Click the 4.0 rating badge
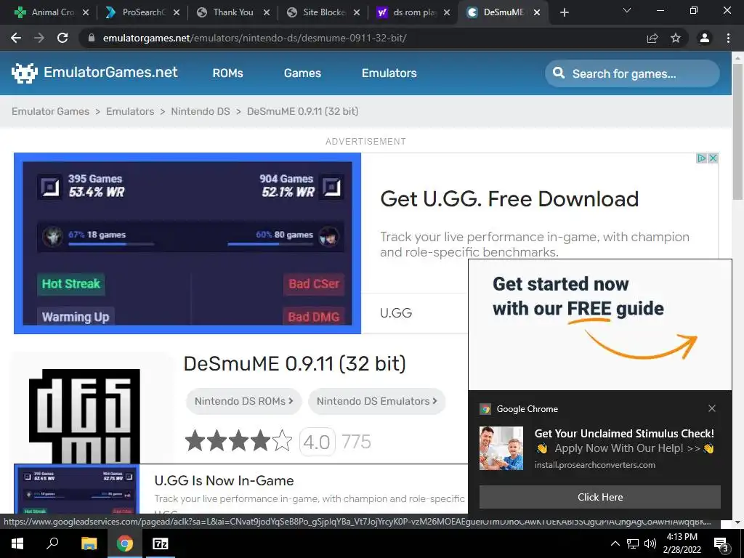Screen dimensions: 744x558 317,442
